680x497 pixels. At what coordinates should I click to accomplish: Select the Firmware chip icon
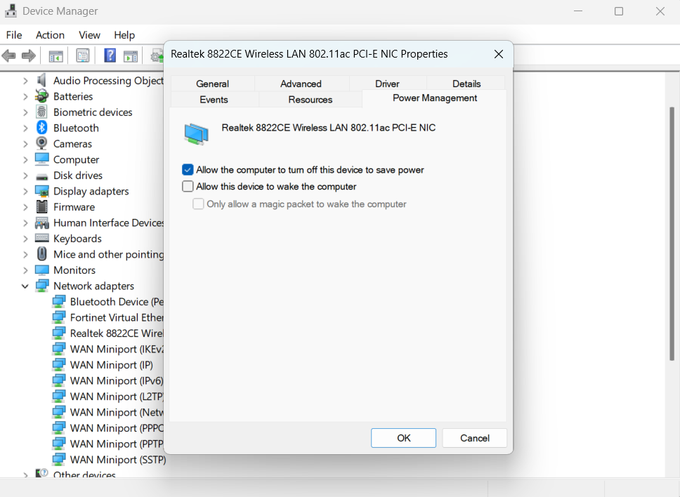[x=41, y=206]
